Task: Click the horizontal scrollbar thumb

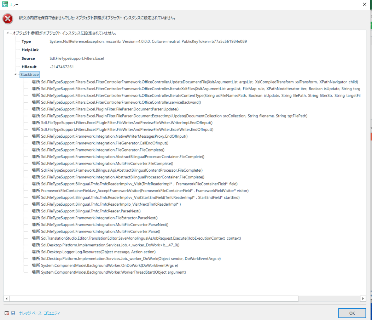Action: (154, 298)
